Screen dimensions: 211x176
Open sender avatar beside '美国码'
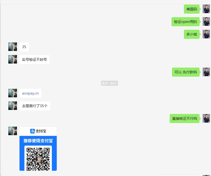click(x=206, y=9)
